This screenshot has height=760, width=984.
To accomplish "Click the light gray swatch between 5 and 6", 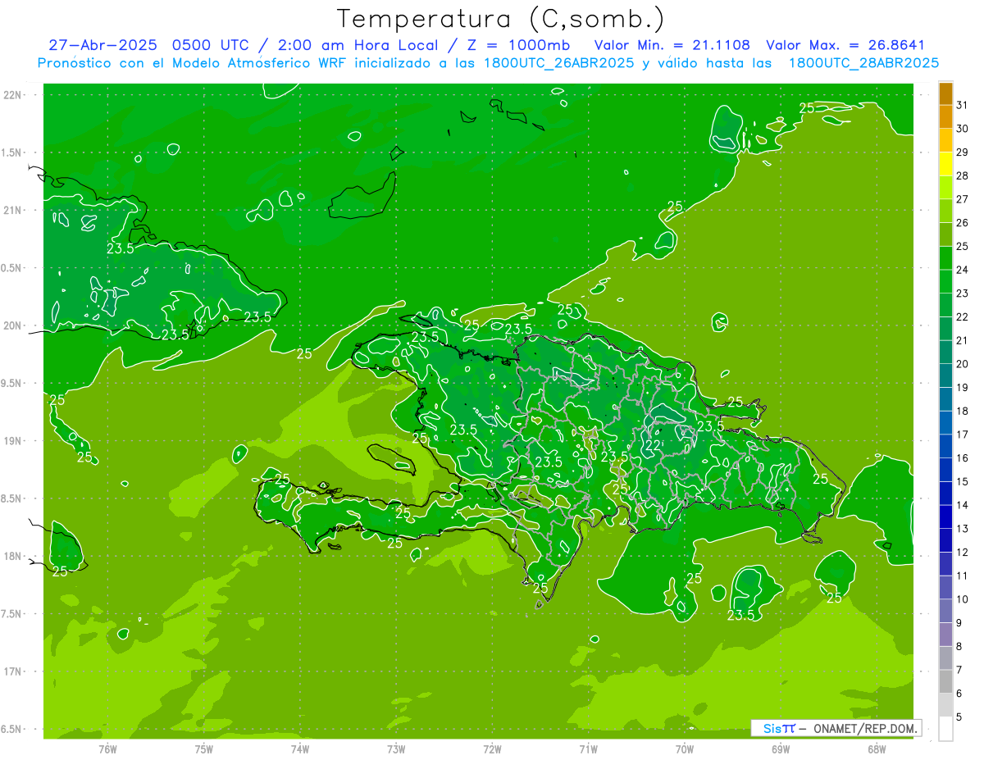I will [945, 705].
